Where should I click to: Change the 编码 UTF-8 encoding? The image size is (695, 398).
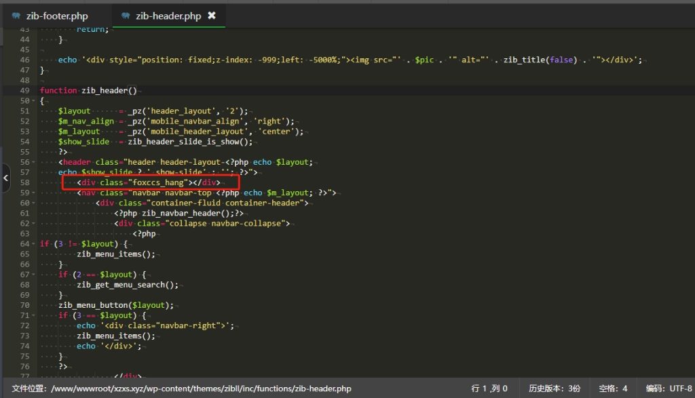click(669, 389)
